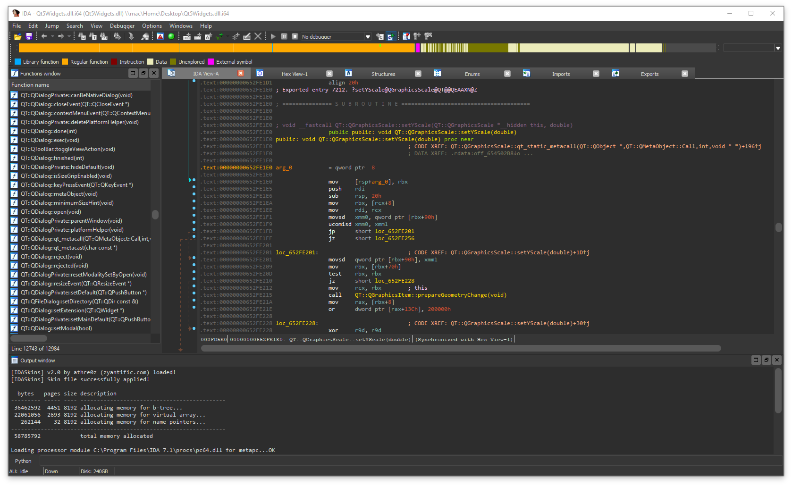The height and width of the screenshot is (486, 792).
Task: Click the Python command input field
Action: click(411, 461)
